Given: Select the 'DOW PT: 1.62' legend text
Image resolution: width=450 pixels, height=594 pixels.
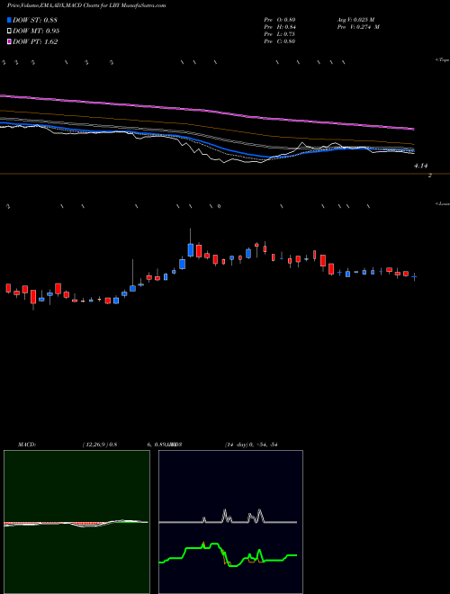Looking at the screenshot, I should pyautogui.click(x=35, y=42).
